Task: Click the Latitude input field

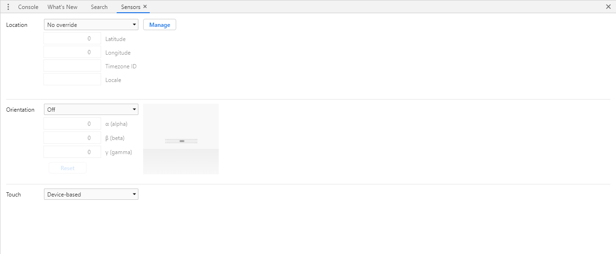Action: click(x=72, y=39)
